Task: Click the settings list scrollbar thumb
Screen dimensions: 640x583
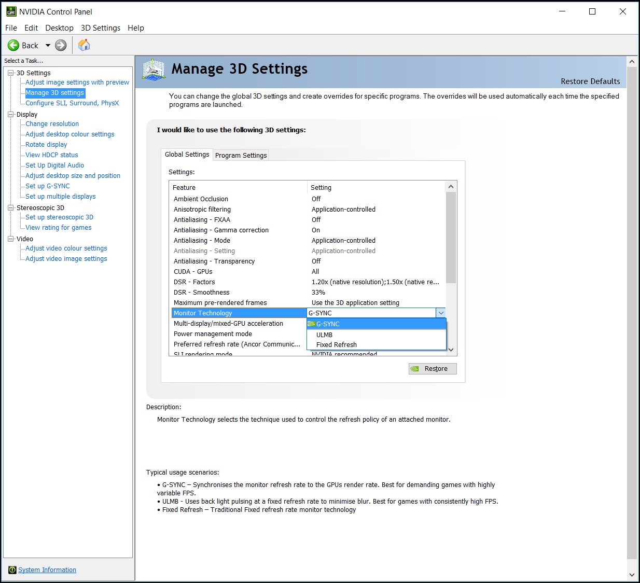Action: pyautogui.click(x=451, y=238)
